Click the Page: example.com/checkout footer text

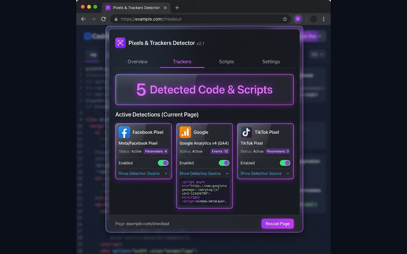(x=142, y=224)
